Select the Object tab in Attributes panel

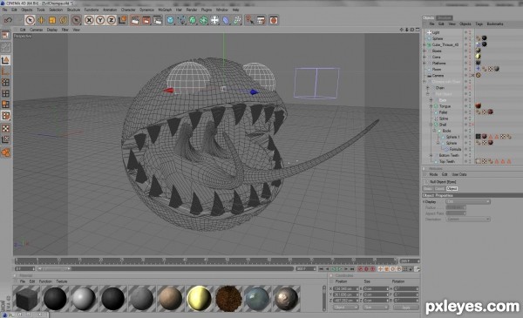tap(452, 189)
